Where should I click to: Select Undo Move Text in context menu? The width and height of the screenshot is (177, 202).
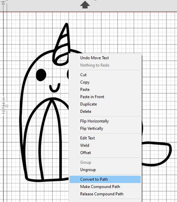[x=105, y=58]
